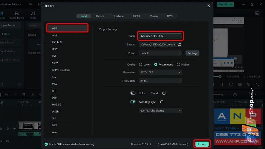Click Import button in media panel
This screenshot has width=265, height=149.
[x=34, y=25]
